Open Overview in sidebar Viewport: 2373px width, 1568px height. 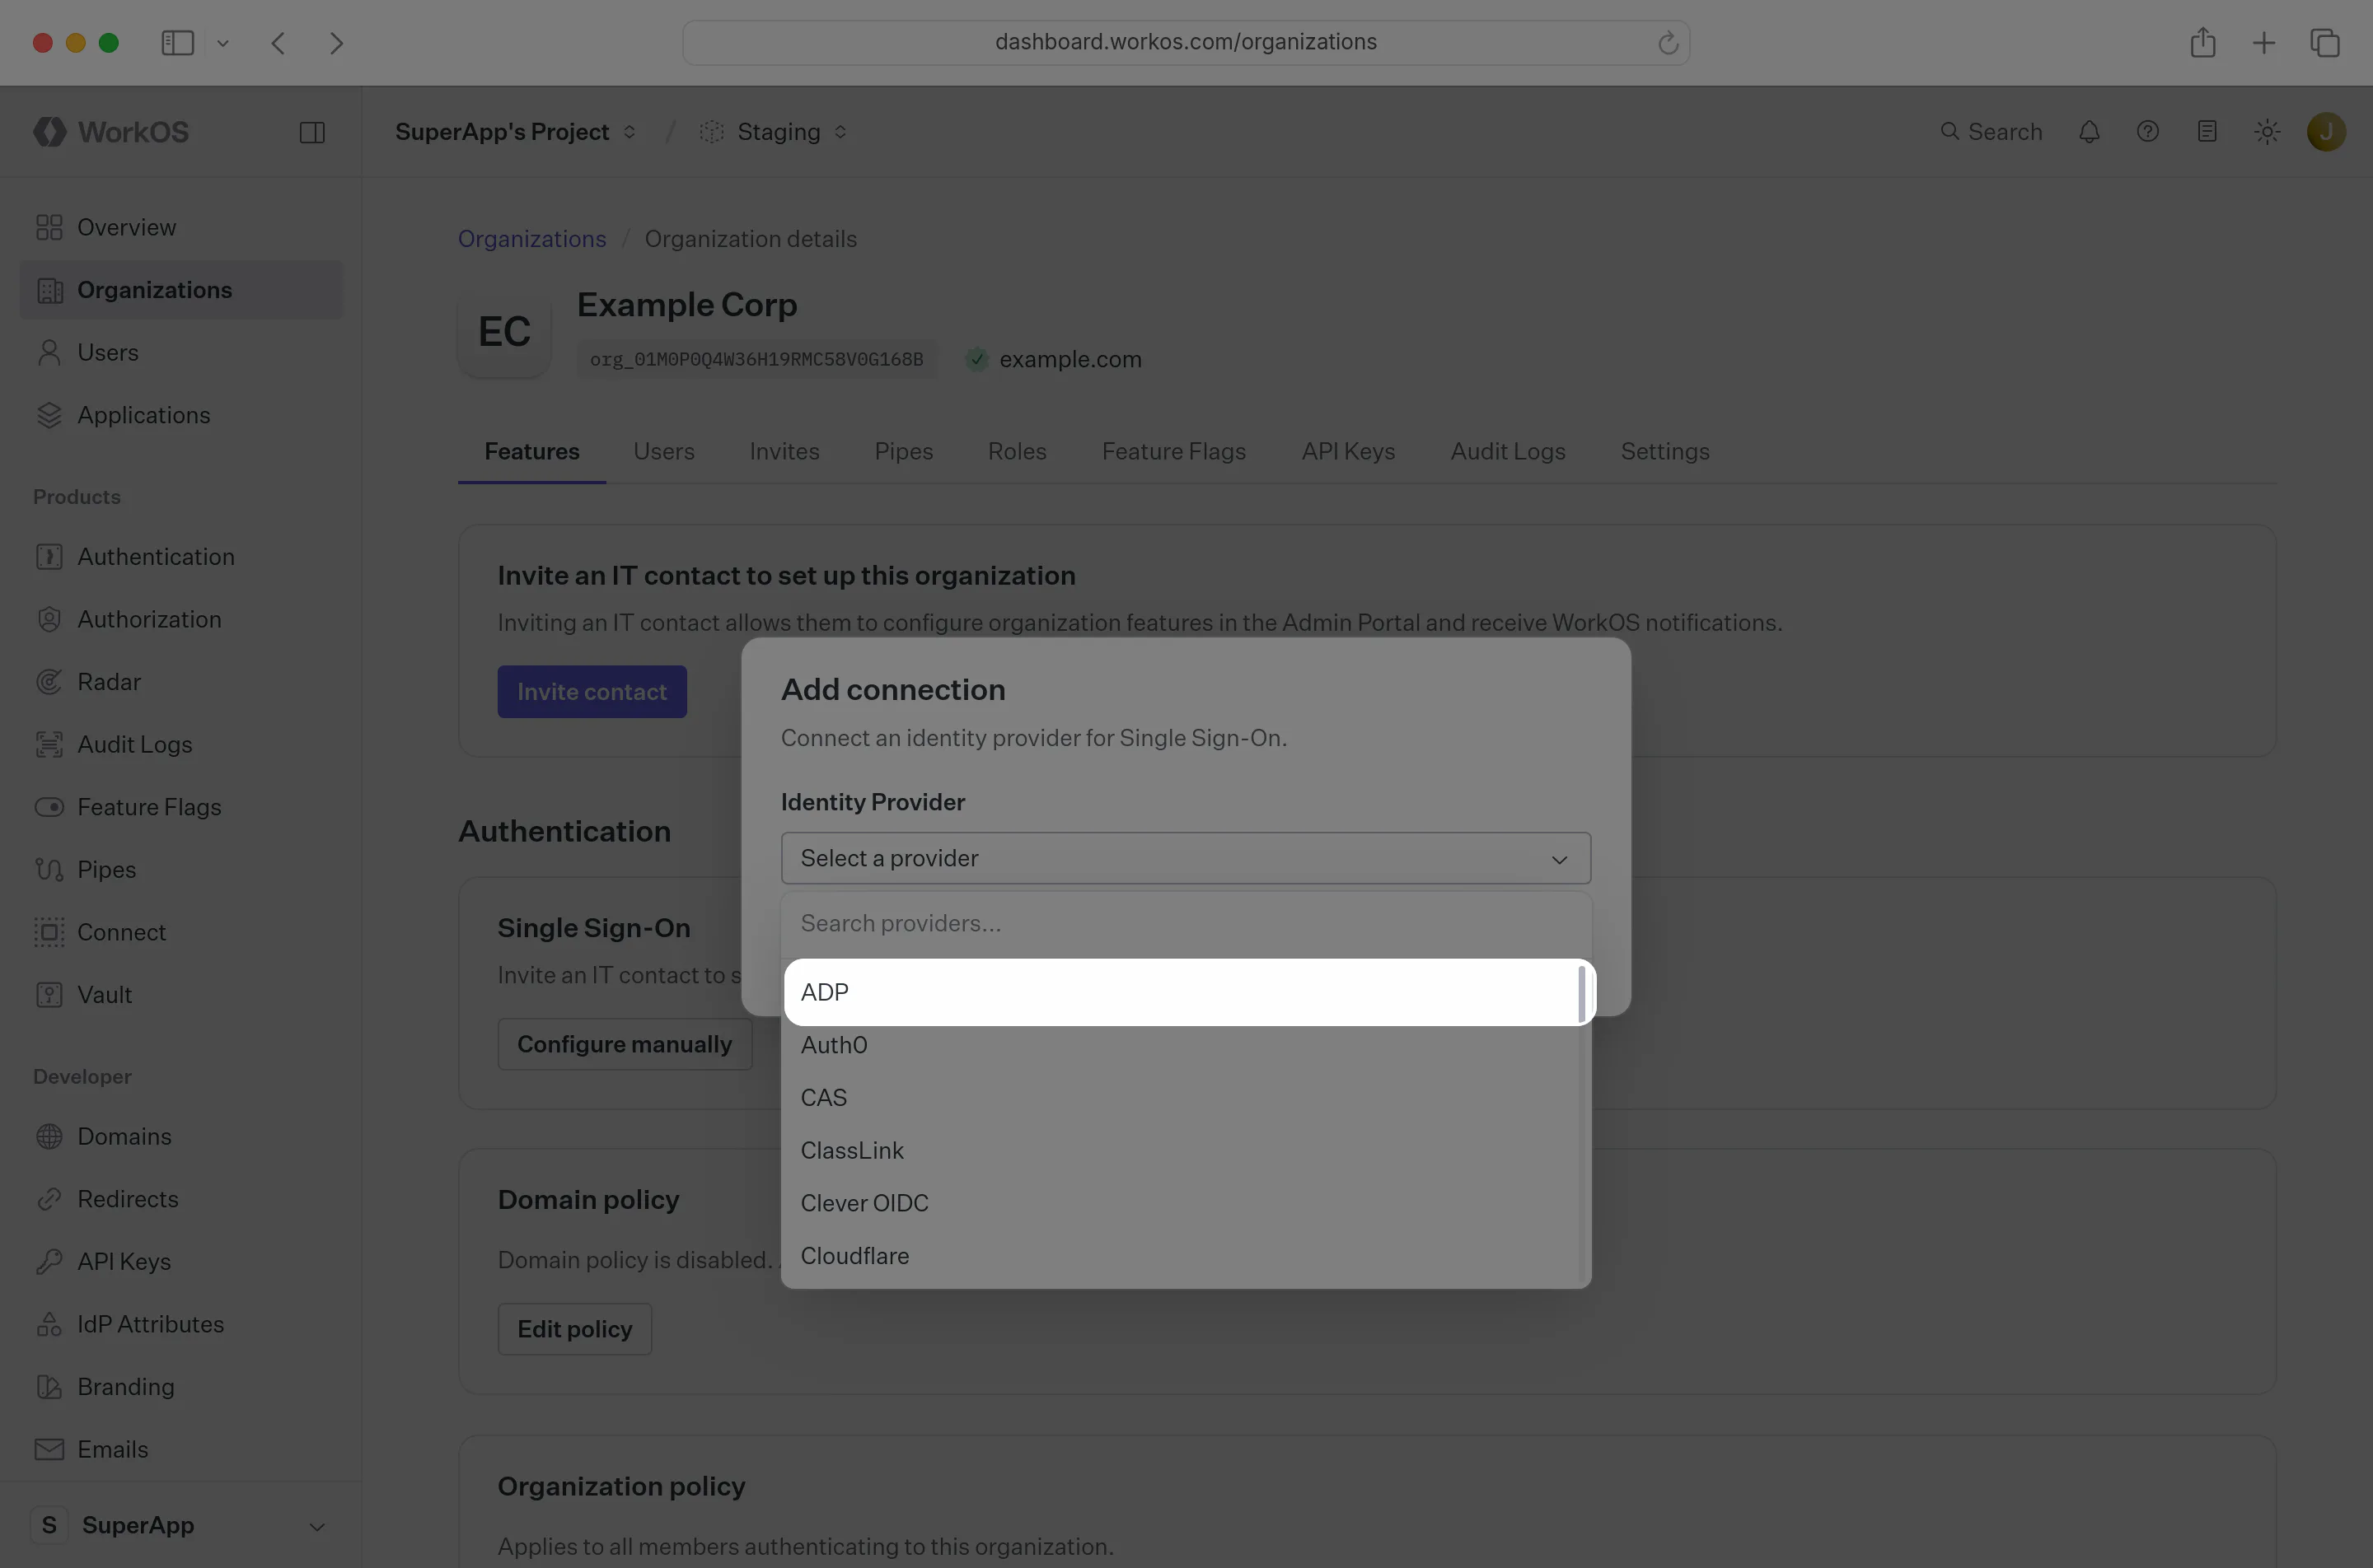tap(181, 227)
